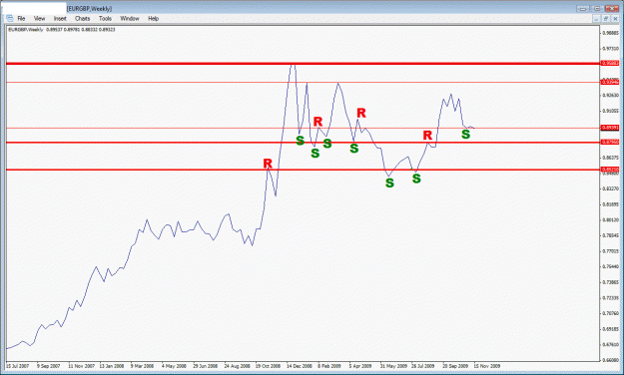This screenshot has width=624, height=375.
Task: Click the 9 Mar 2008 date label
Action: [x=142, y=366]
